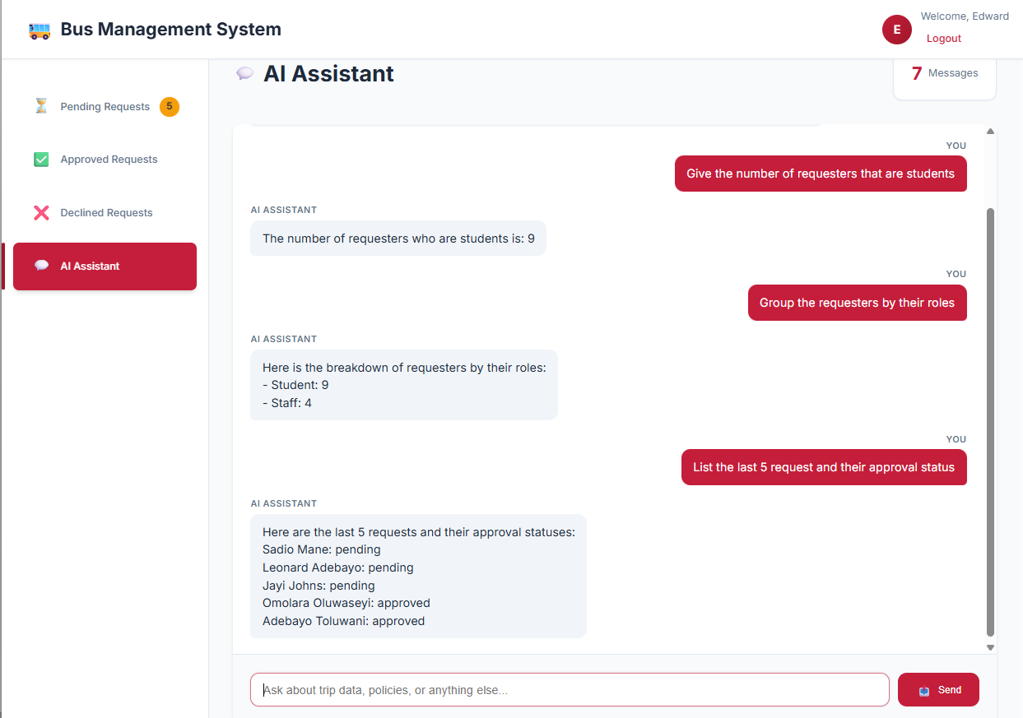Image resolution: width=1023 pixels, height=718 pixels.
Task: Click the chat scrollbar down arrow
Action: 990,646
